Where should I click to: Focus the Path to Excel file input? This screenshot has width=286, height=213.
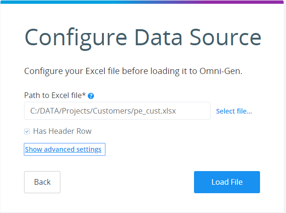click(x=117, y=111)
